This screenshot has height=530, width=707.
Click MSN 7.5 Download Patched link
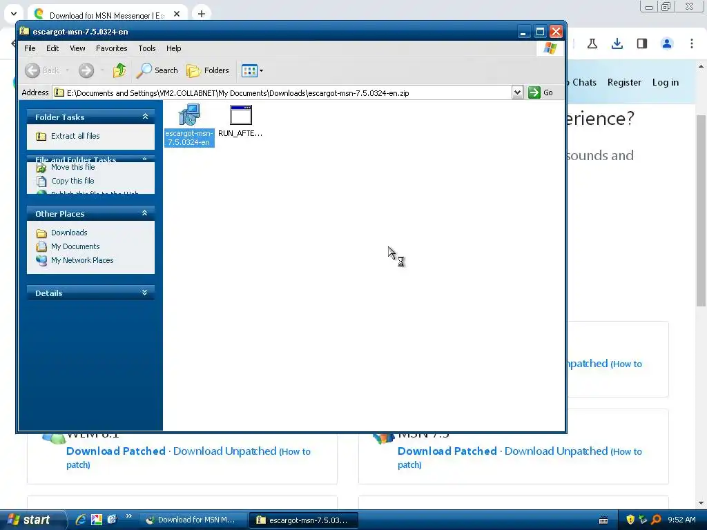click(447, 451)
